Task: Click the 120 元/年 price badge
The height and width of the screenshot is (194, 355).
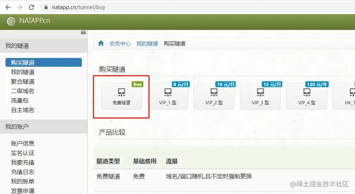Action: click(317, 84)
